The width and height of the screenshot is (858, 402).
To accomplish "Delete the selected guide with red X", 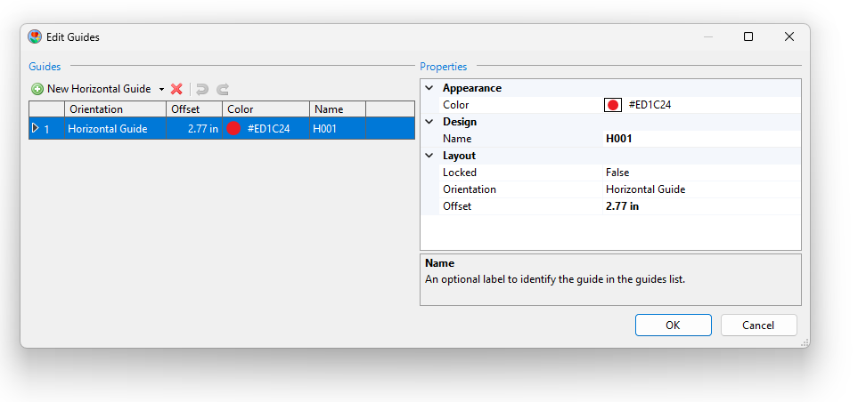I will point(176,89).
